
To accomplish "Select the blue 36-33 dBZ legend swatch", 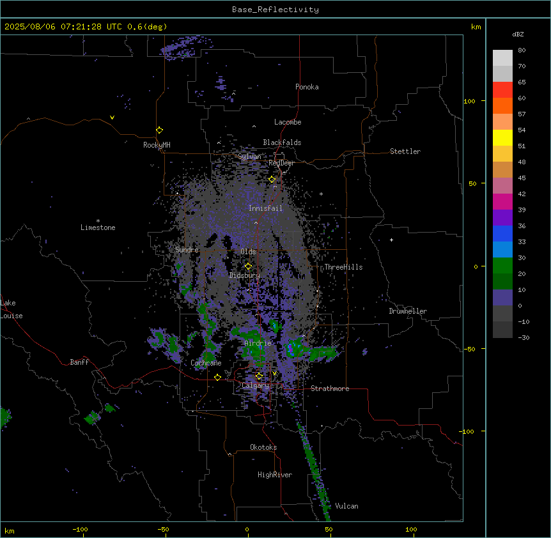I will coord(502,233).
